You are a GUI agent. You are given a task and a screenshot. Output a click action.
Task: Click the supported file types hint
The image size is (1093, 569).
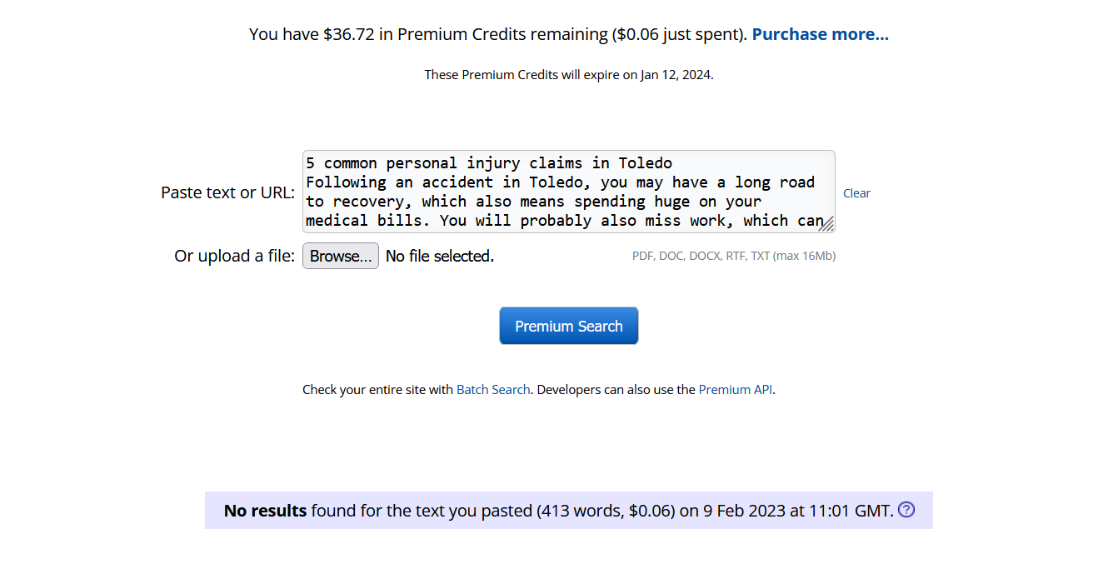pos(733,256)
